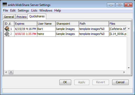Click the [Cafeteria.tif files cell
Viewport: 135px width, 95px height.
118,29
